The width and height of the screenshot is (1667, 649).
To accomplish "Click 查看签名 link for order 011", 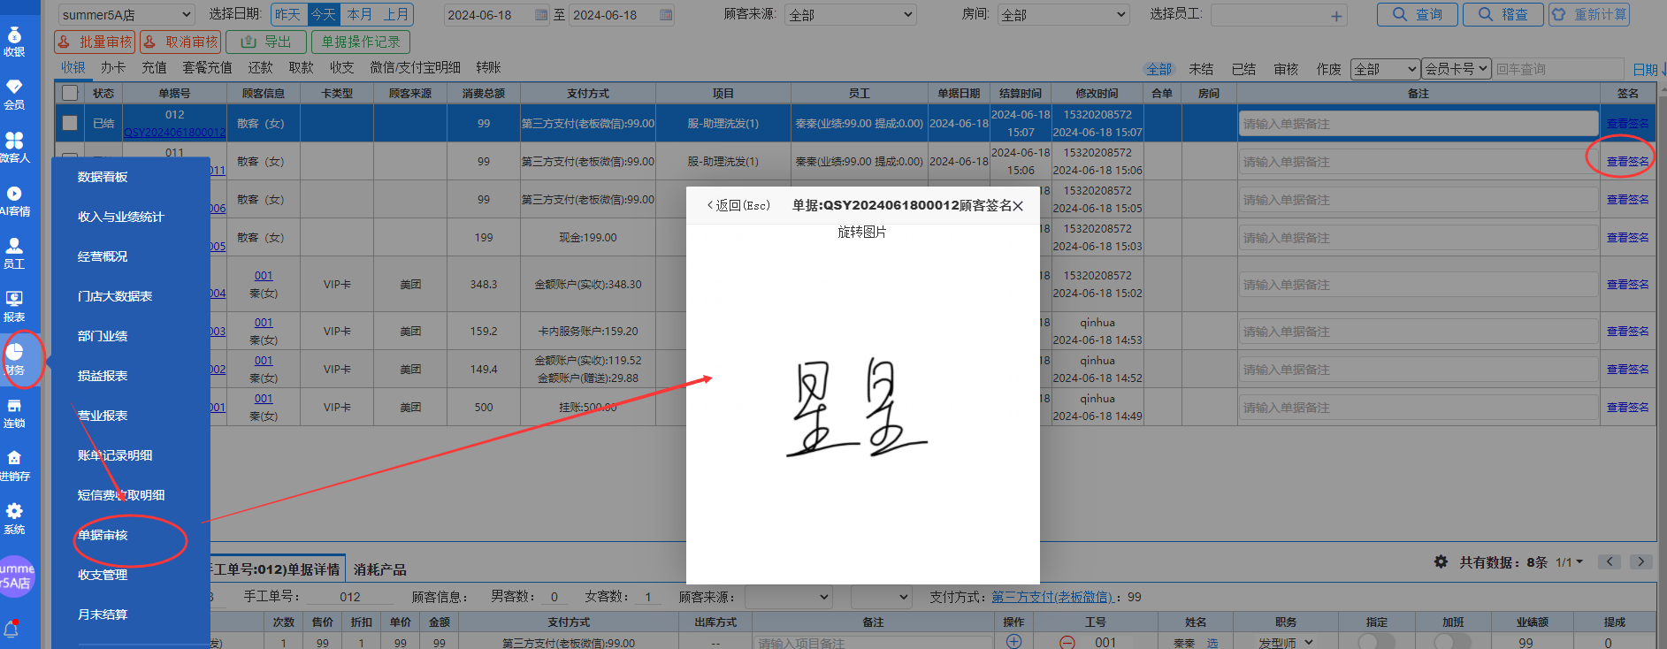I will pyautogui.click(x=1627, y=162).
